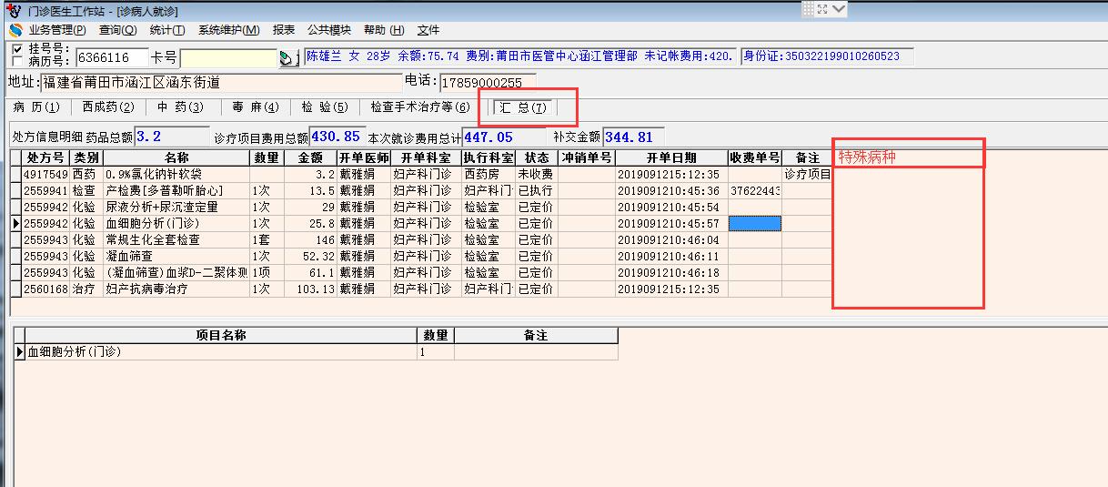Click the yellow 卡号 input field
Screen dimensions: 1108x487
click(228, 58)
